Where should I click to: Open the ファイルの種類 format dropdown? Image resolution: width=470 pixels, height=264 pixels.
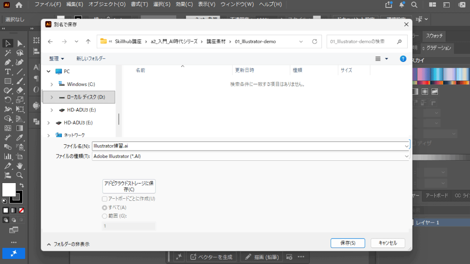[406, 156]
